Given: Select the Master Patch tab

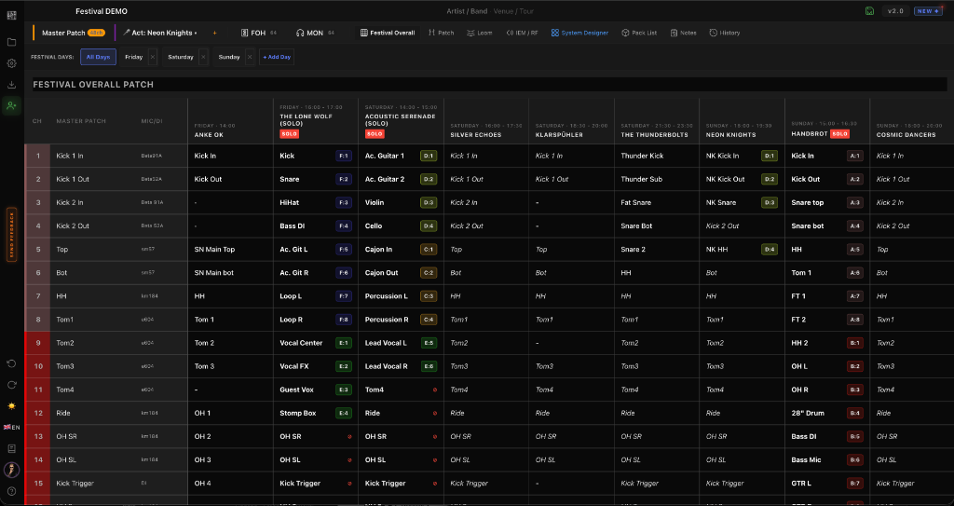Looking at the screenshot, I should pos(73,33).
